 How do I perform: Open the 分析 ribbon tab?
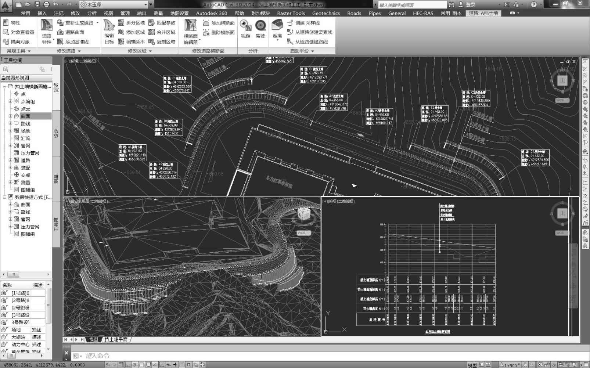(x=92, y=13)
